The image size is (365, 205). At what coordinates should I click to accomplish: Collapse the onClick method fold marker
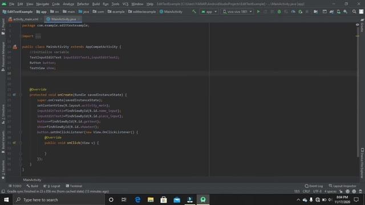21,143
